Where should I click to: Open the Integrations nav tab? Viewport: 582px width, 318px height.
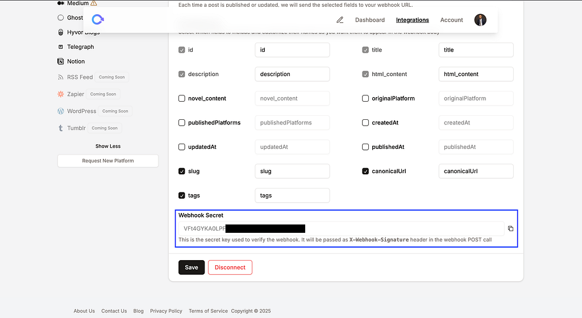coord(413,20)
